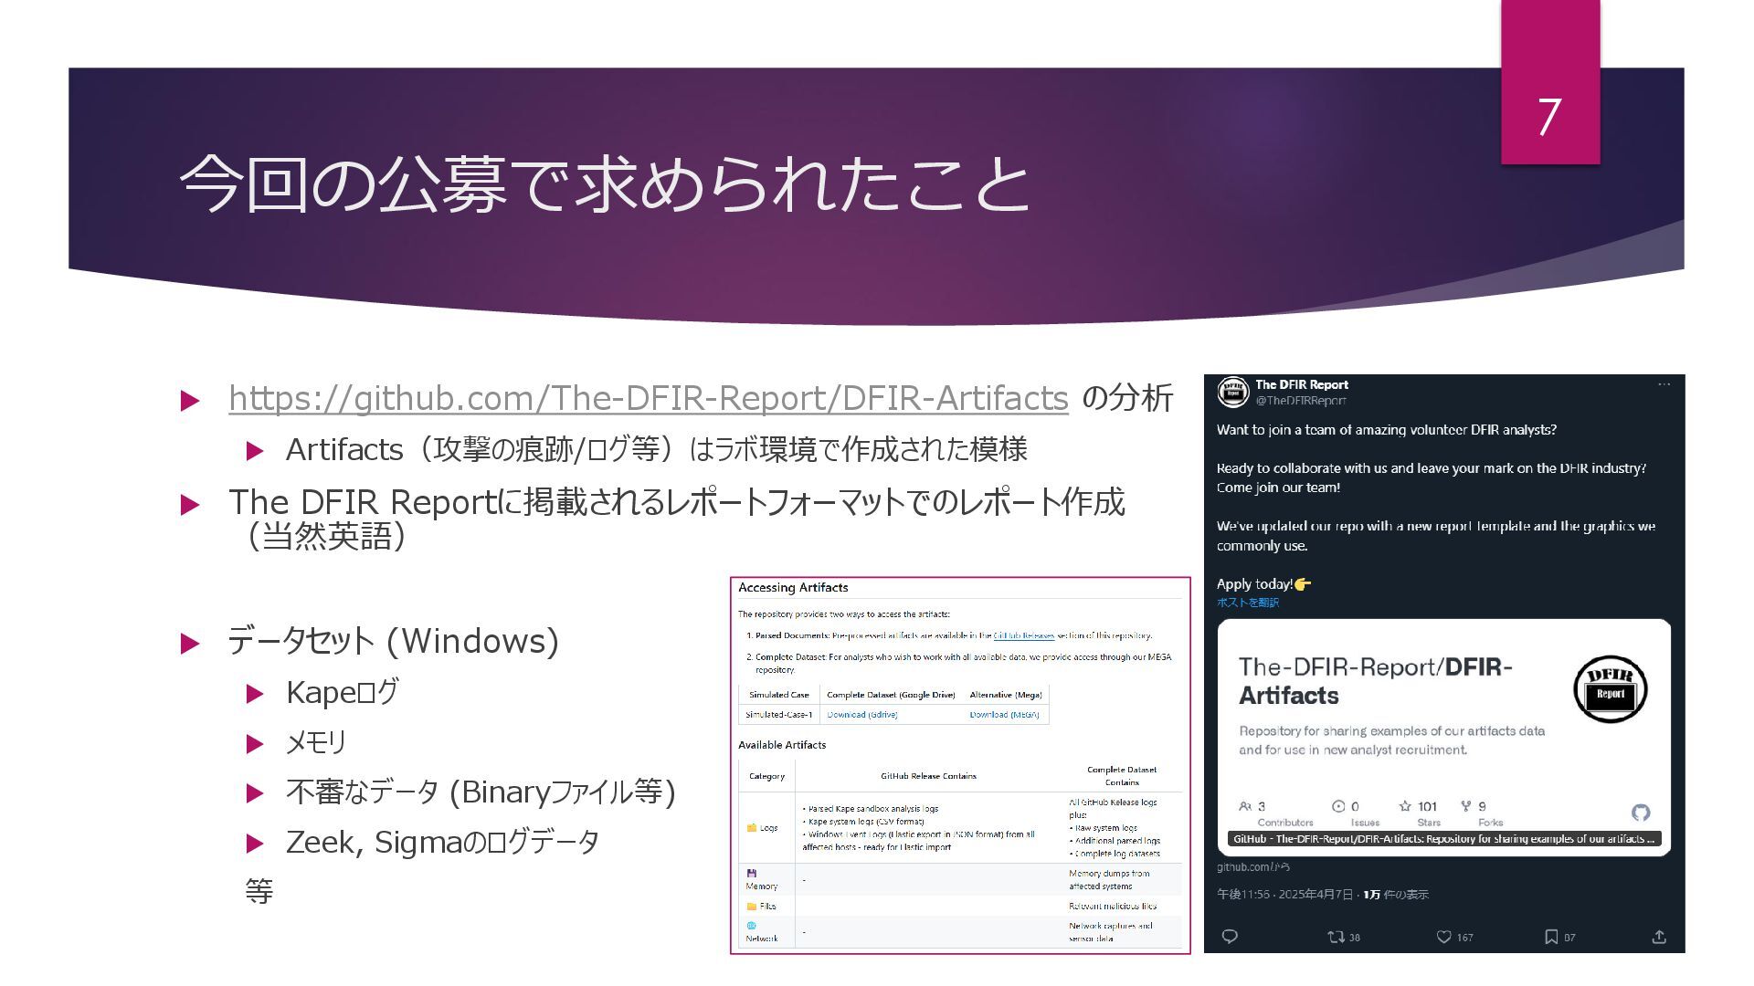This screenshot has width=1754, height=986.
Task: Open the github.com DFIR-Artifacts hyperlink
Action: click(x=648, y=398)
